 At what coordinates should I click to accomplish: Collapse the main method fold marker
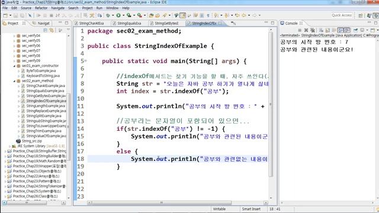(x=85, y=61)
